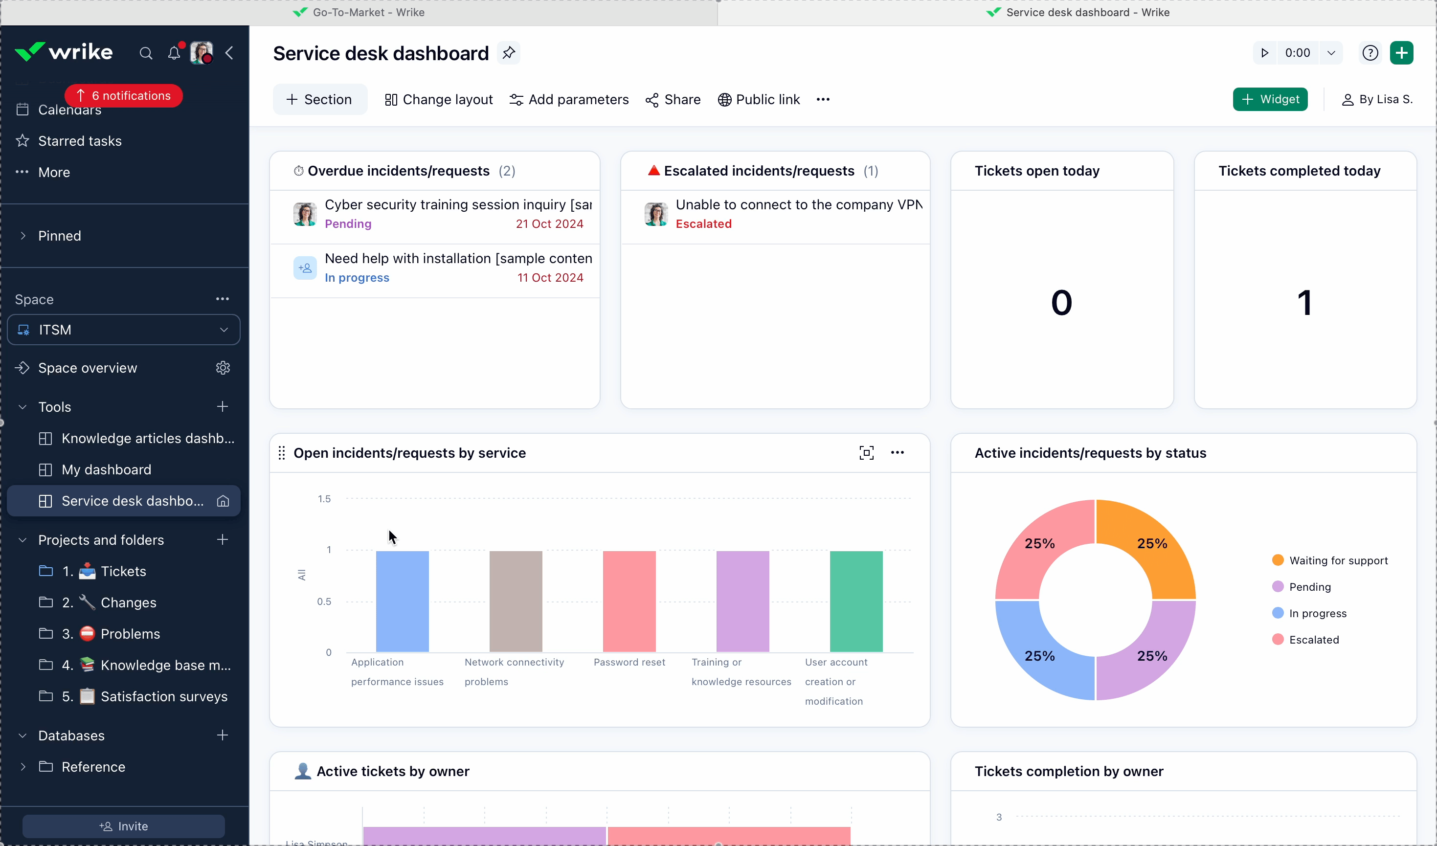
Task: Click the blue Application performance issues bar
Action: click(x=402, y=601)
